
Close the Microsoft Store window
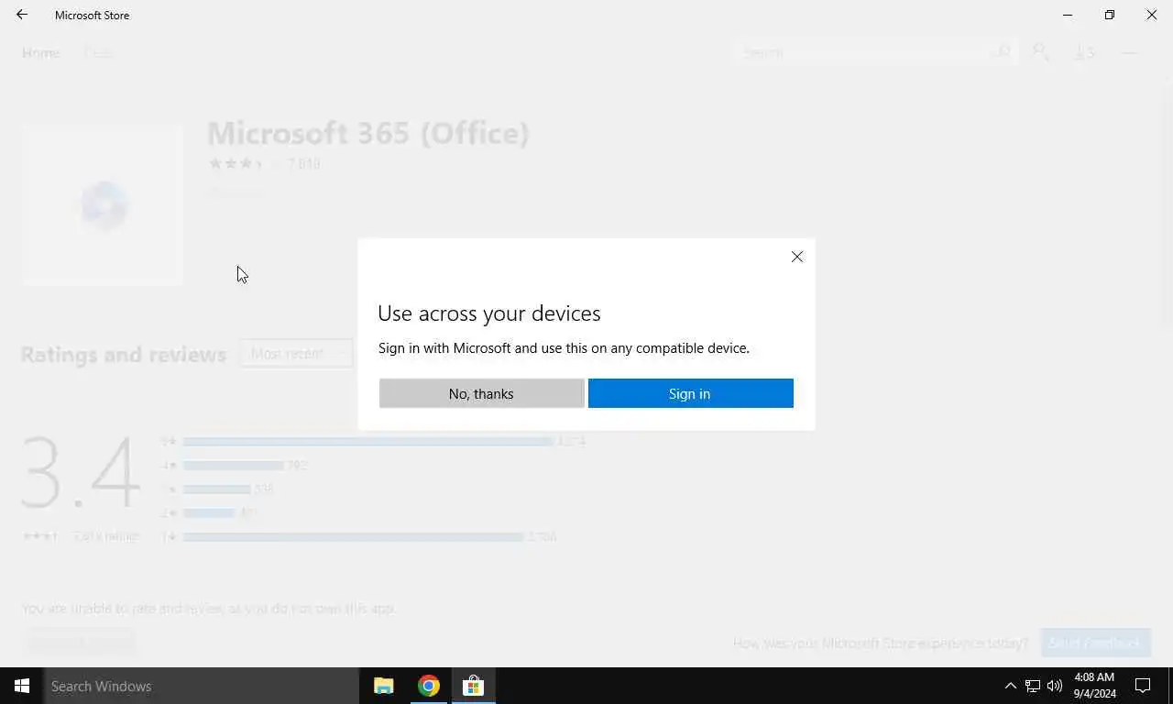coord(1152,15)
